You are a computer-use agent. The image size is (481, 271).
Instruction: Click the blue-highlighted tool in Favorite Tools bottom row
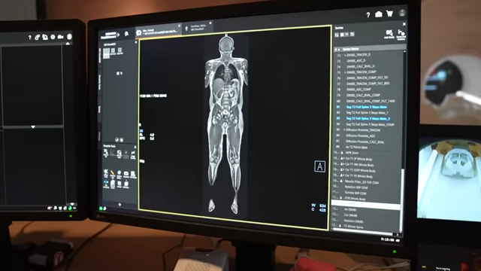point(106,184)
